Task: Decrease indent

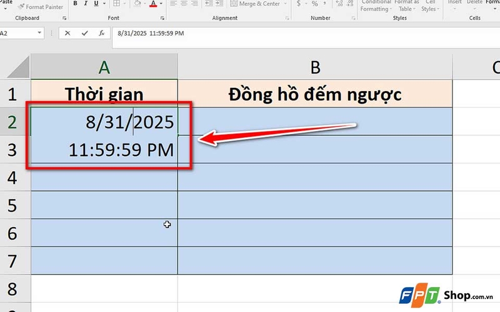Action: 209,4
